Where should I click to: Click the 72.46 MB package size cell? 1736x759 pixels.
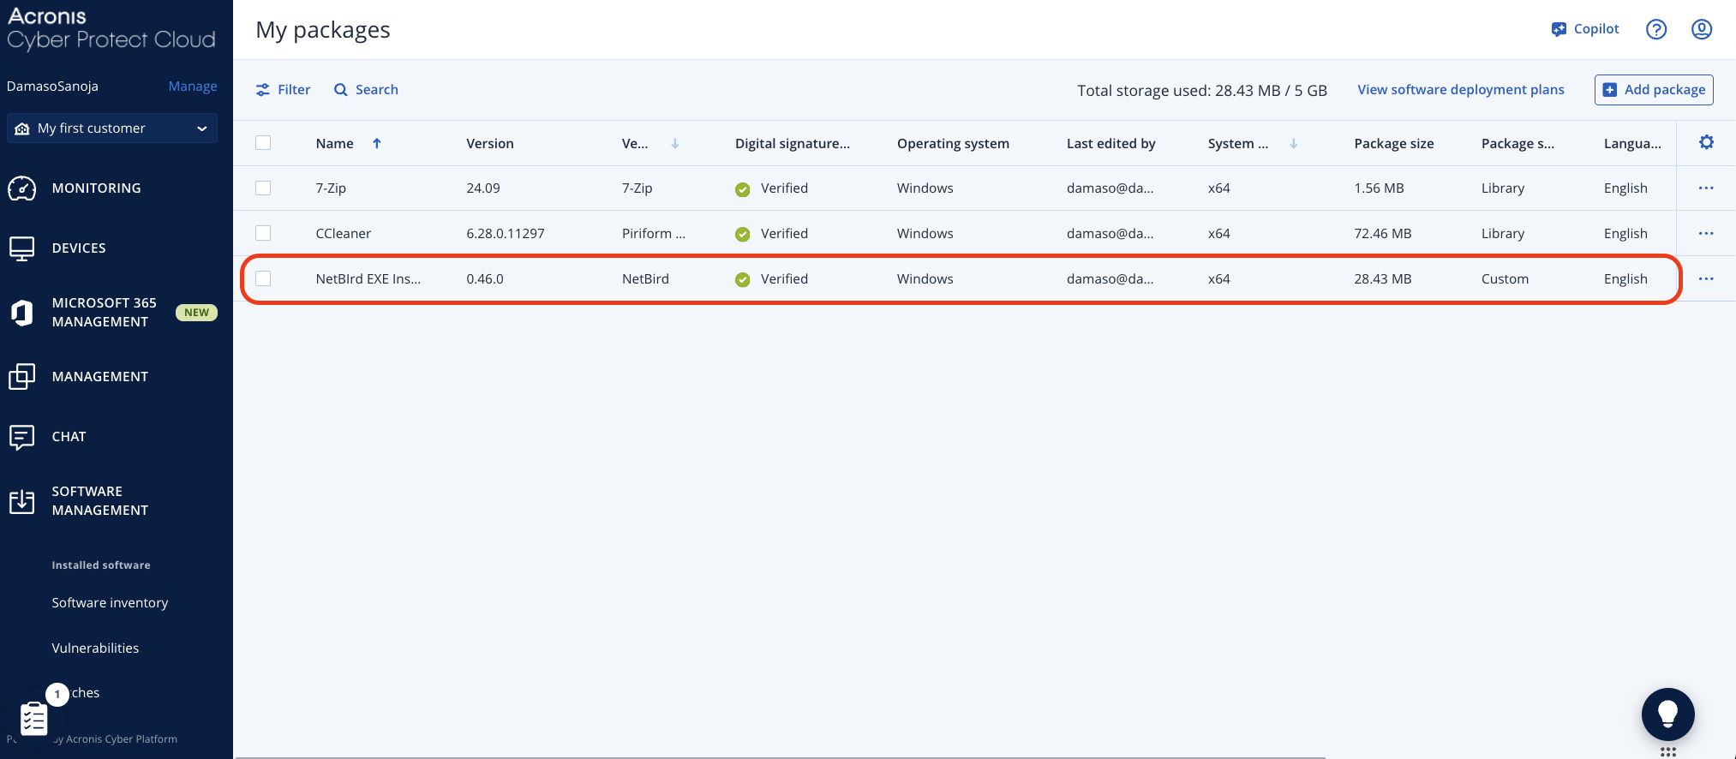point(1383,234)
